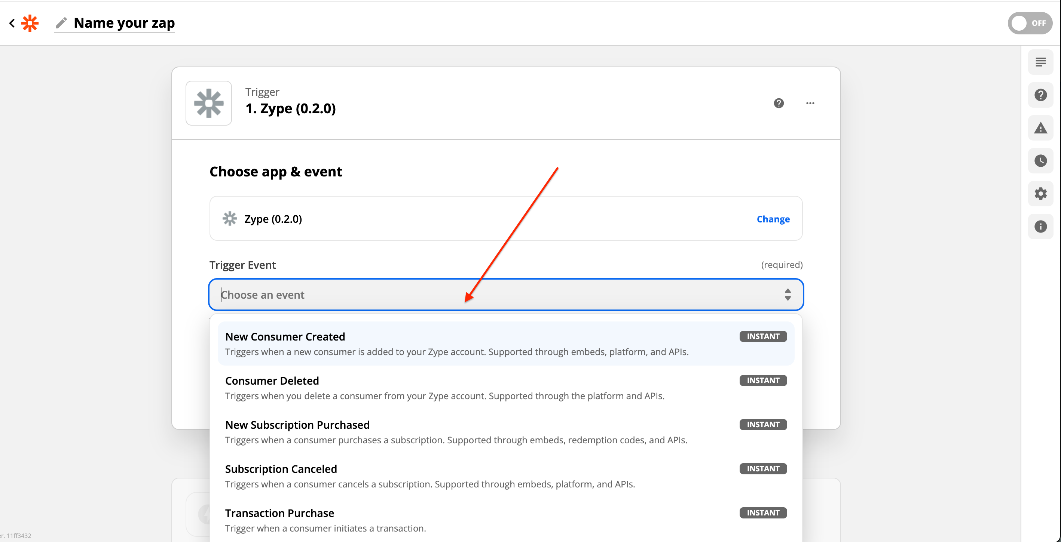This screenshot has width=1061, height=542.
Task: Click the INSTANT badge on Subscription Canceled
Action: [763, 469]
